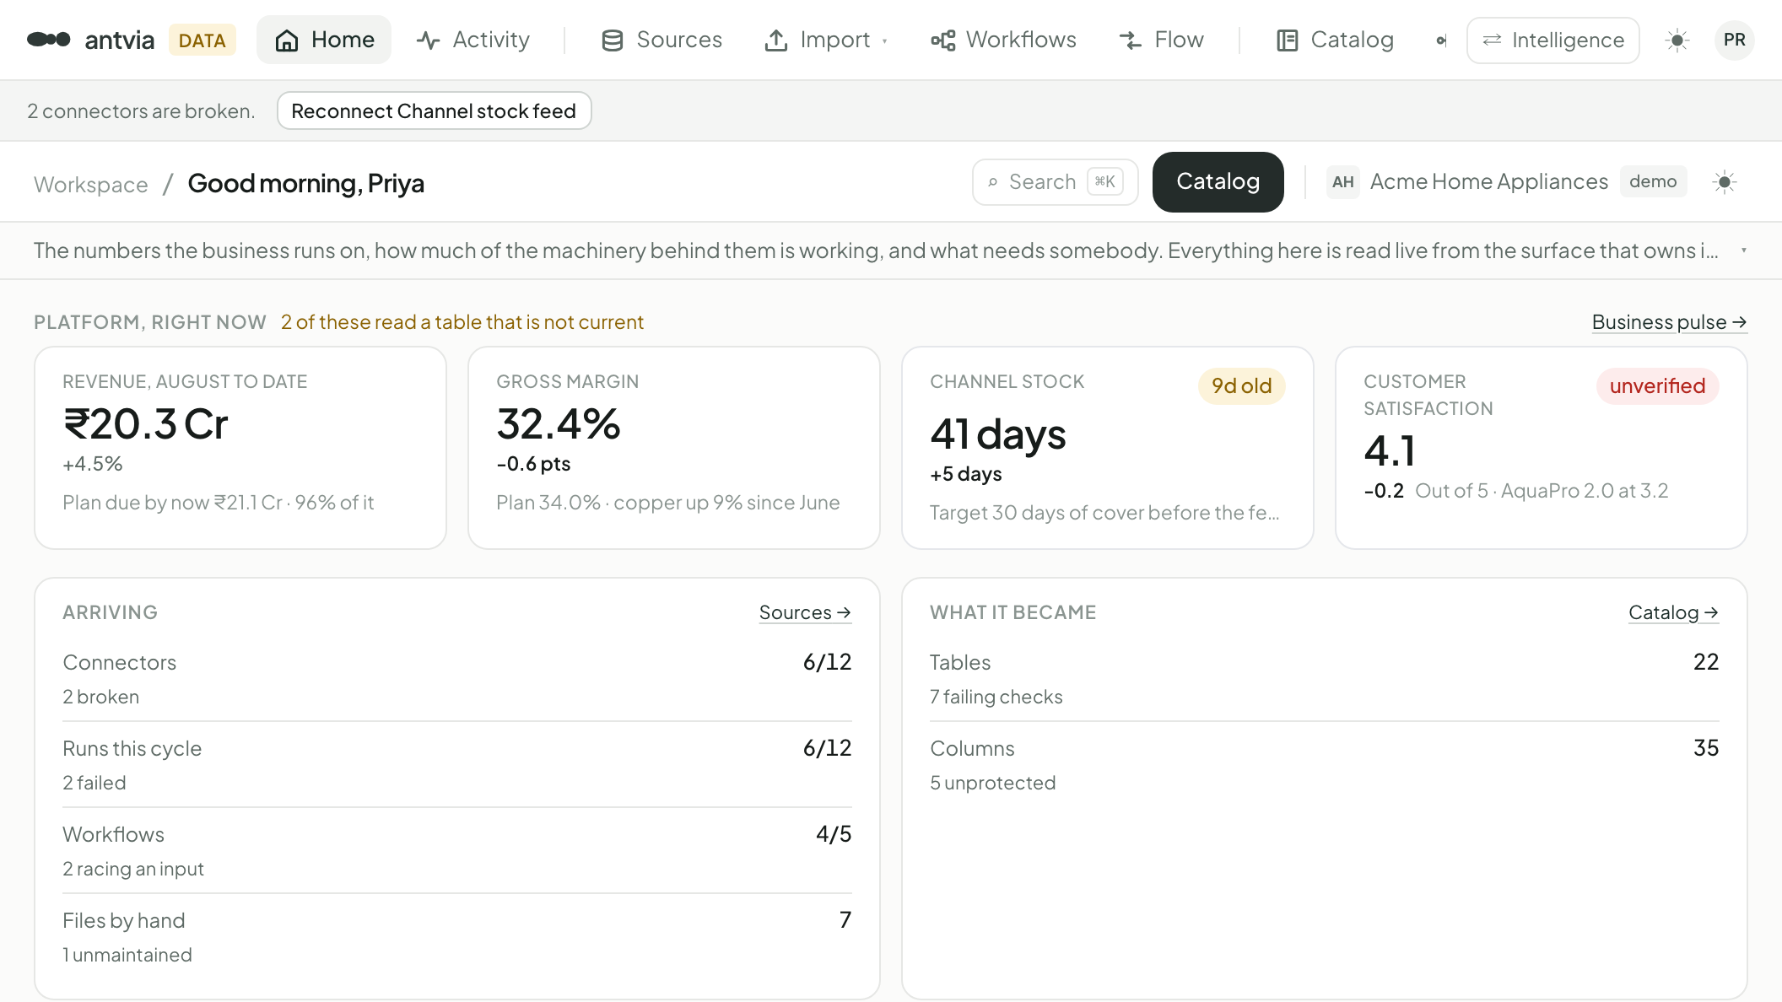Select the Acme Home Appliances workspace

(x=1488, y=181)
